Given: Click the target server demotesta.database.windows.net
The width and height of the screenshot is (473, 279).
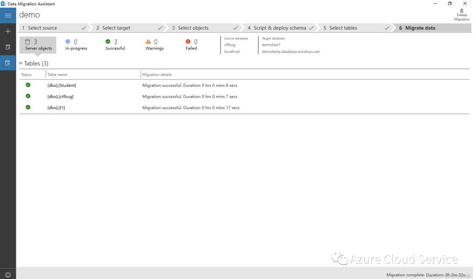Looking at the screenshot, I should [x=290, y=52].
